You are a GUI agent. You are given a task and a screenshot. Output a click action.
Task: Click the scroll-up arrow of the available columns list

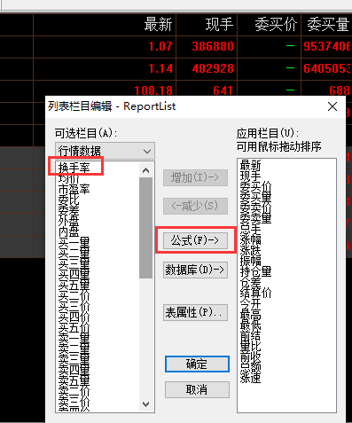click(x=145, y=170)
